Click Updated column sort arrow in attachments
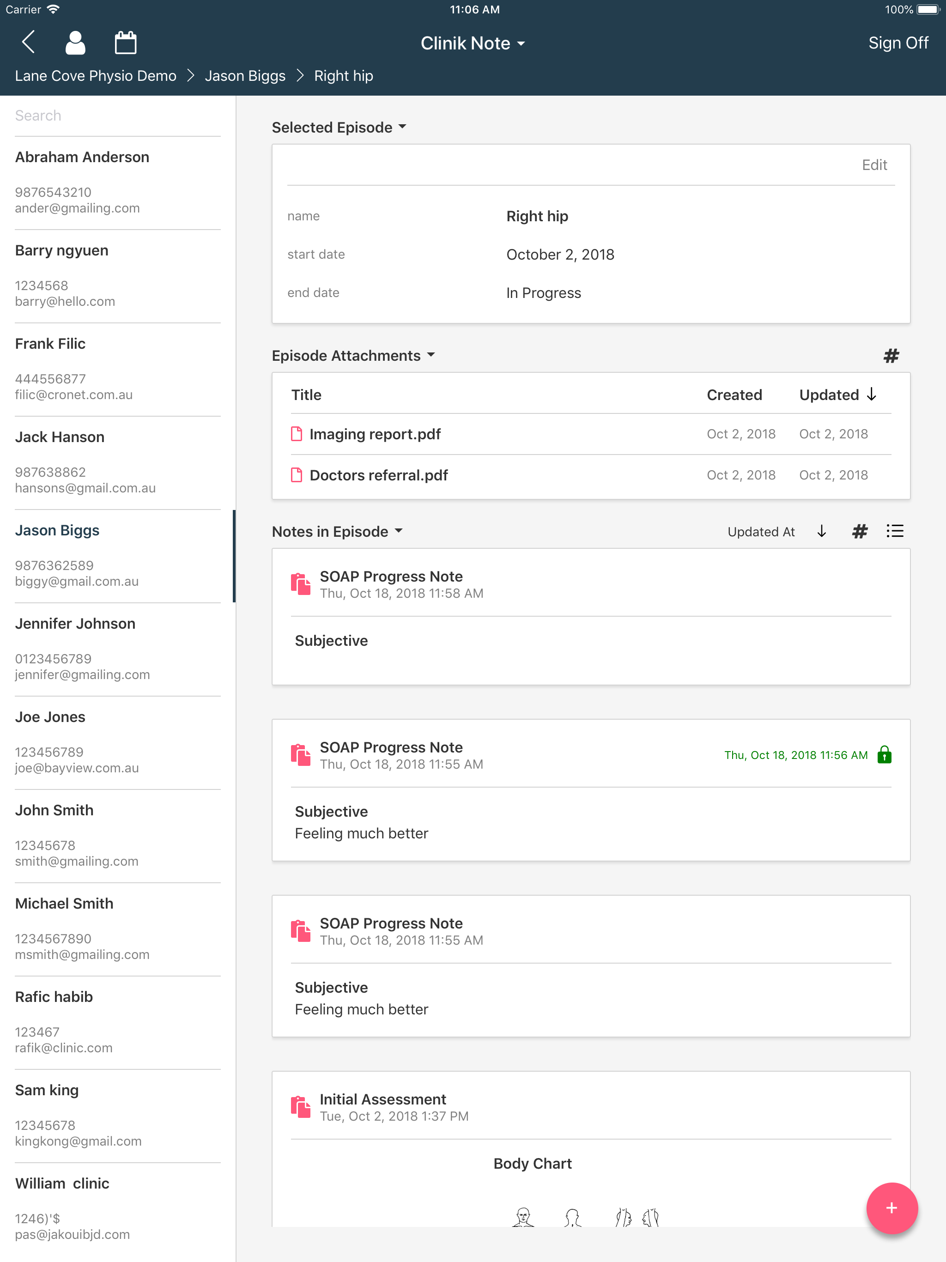Image resolution: width=946 pixels, height=1262 pixels. [871, 394]
